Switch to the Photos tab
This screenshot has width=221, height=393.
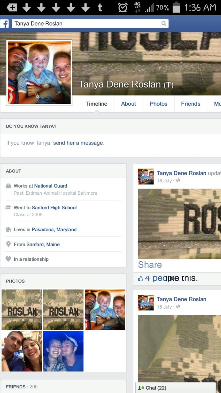tap(158, 104)
